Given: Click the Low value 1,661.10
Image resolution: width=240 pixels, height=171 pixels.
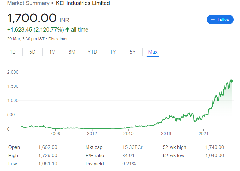Looking at the screenshot, I should click(x=48, y=164).
